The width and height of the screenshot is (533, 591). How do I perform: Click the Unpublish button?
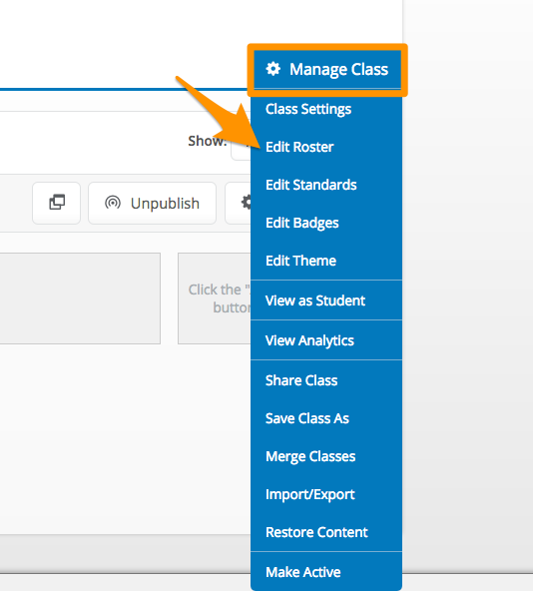point(153,203)
